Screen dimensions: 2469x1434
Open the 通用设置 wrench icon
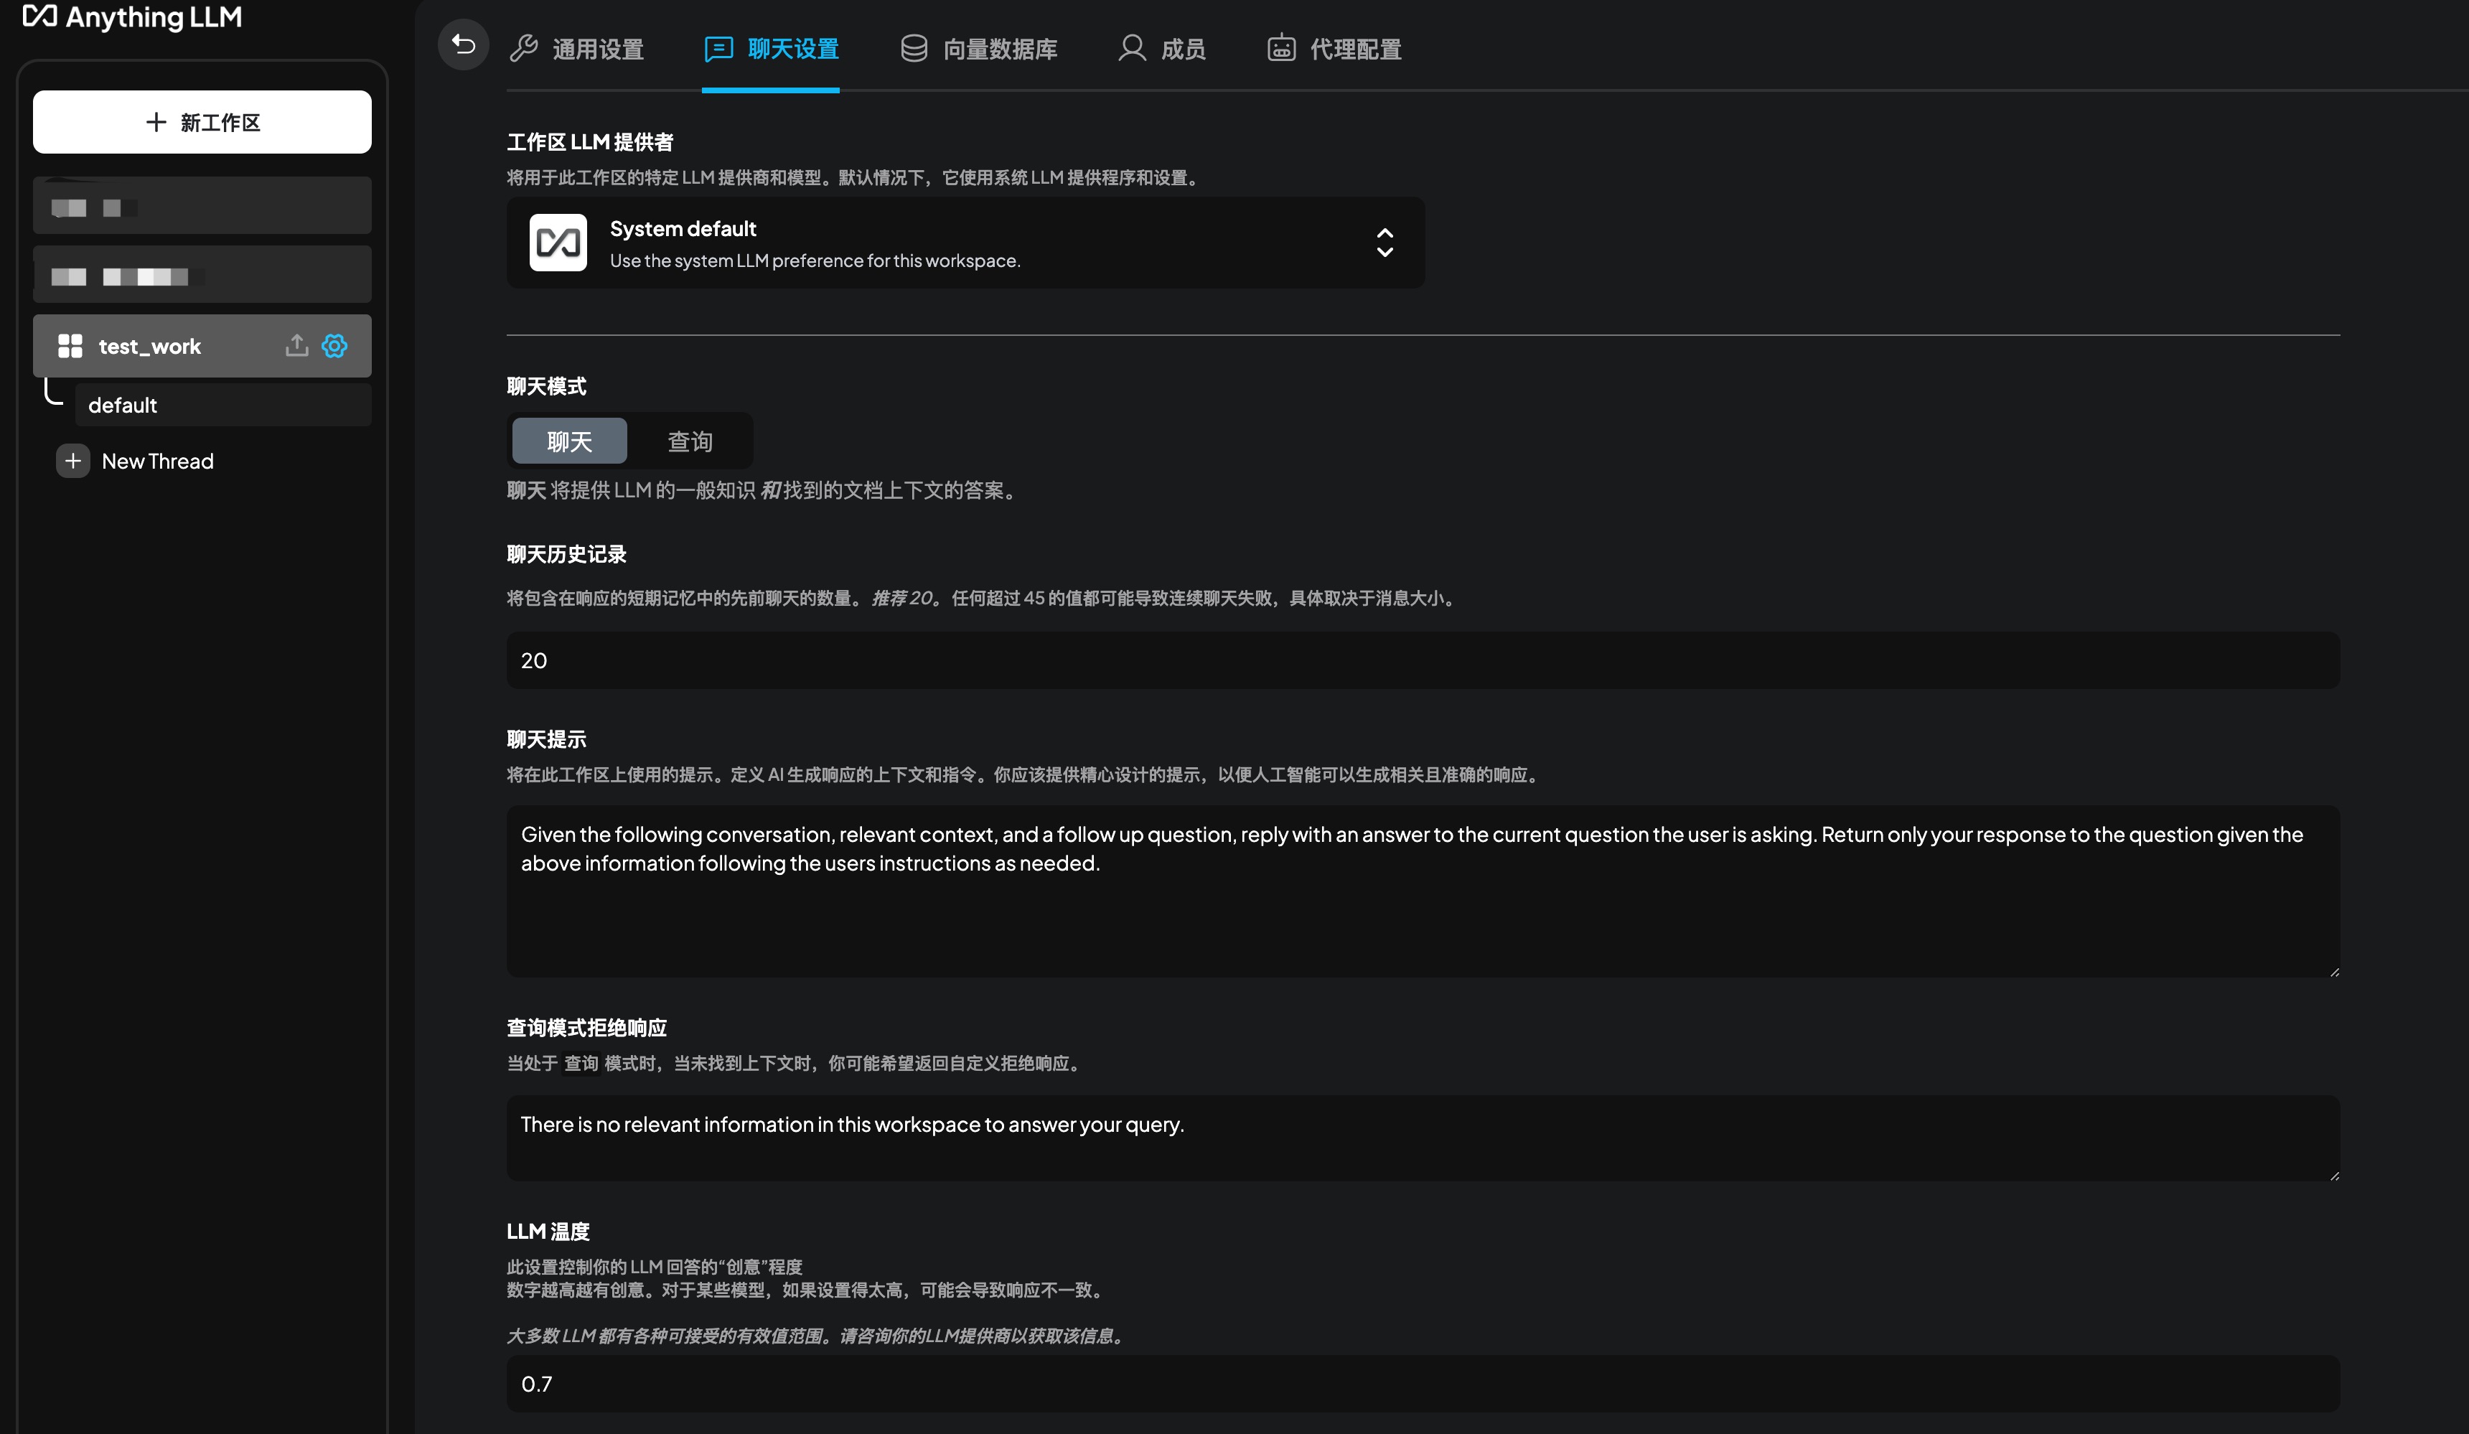point(526,47)
